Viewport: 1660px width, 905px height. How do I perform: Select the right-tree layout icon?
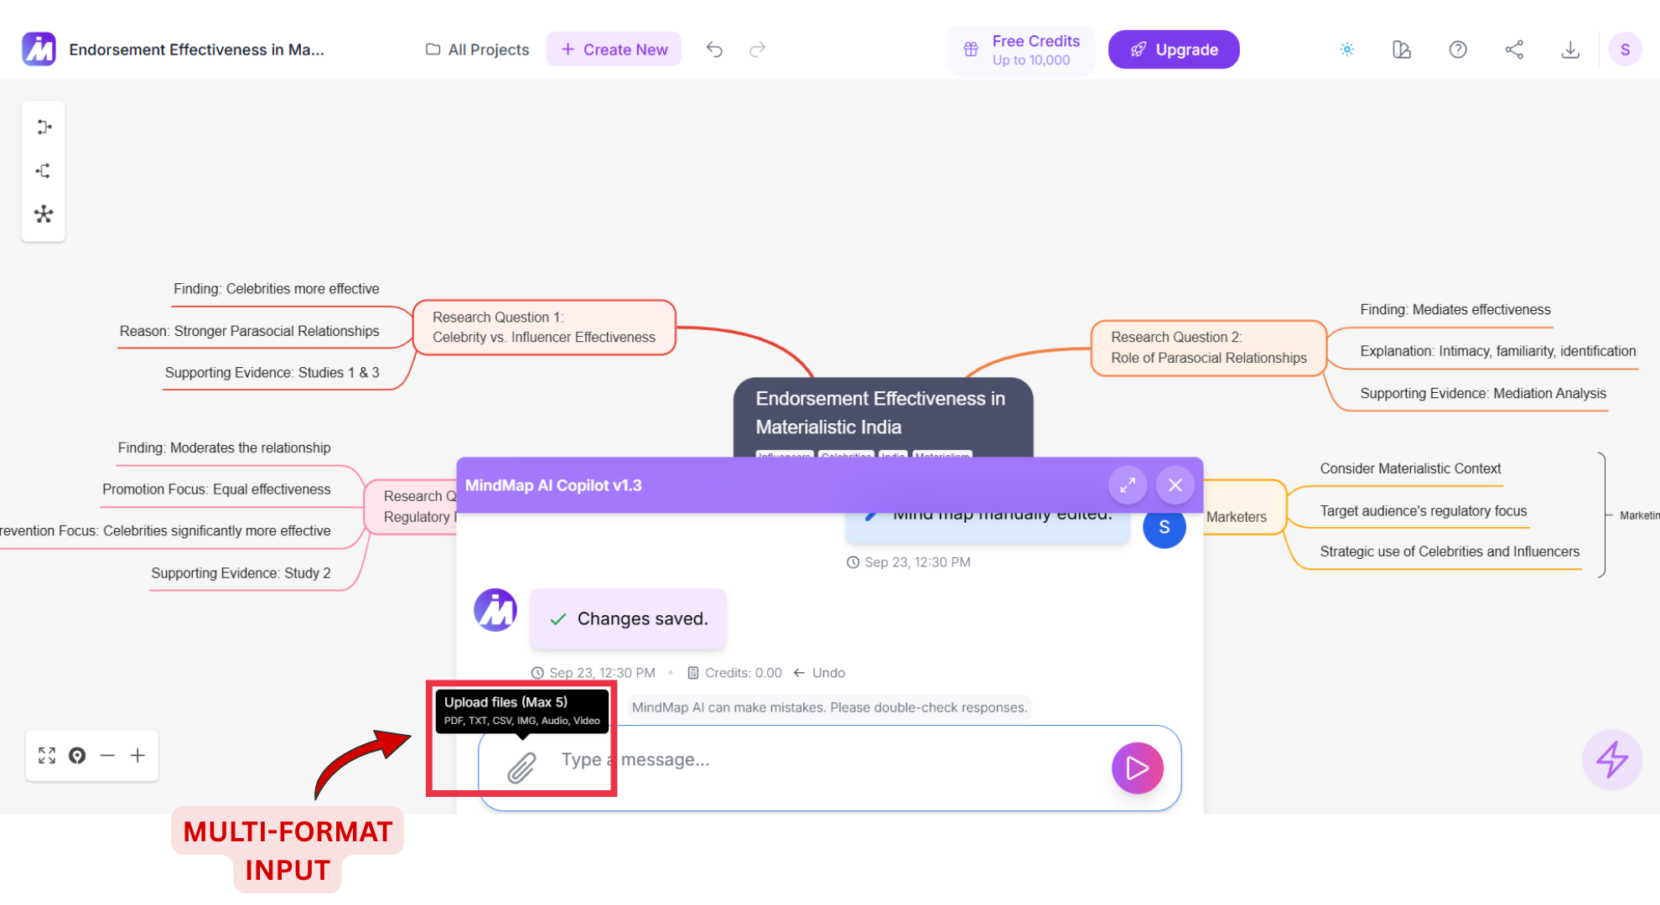tap(44, 127)
